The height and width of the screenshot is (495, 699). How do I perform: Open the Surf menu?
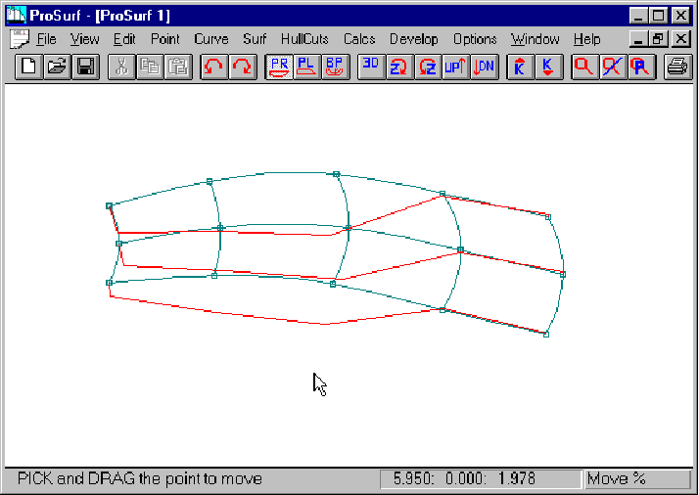[255, 39]
